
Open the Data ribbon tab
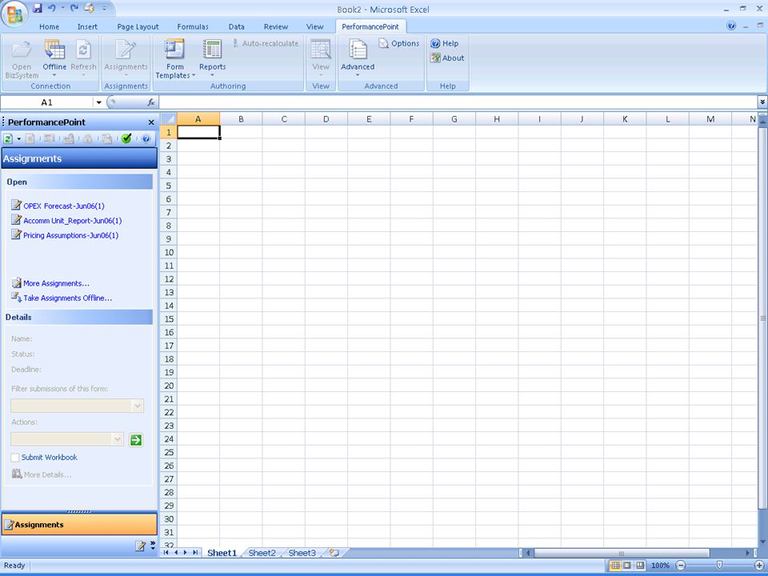[x=236, y=27]
